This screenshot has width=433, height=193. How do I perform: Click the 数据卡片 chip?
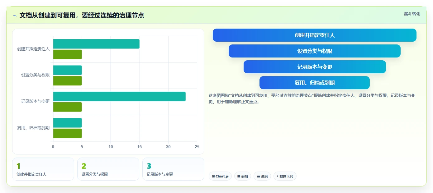285,176
